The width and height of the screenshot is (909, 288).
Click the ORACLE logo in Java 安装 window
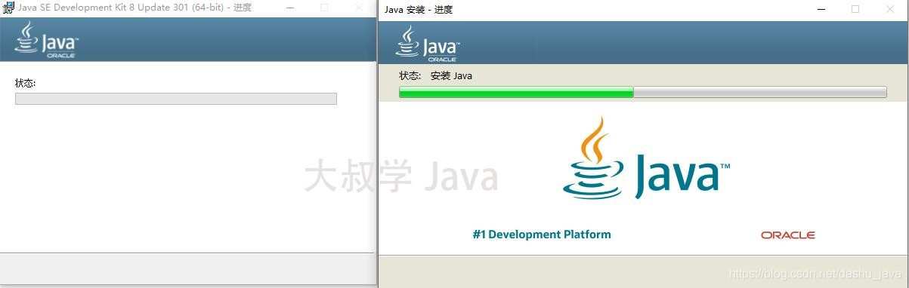click(788, 235)
